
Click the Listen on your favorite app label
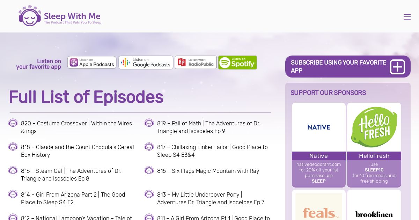click(x=39, y=64)
